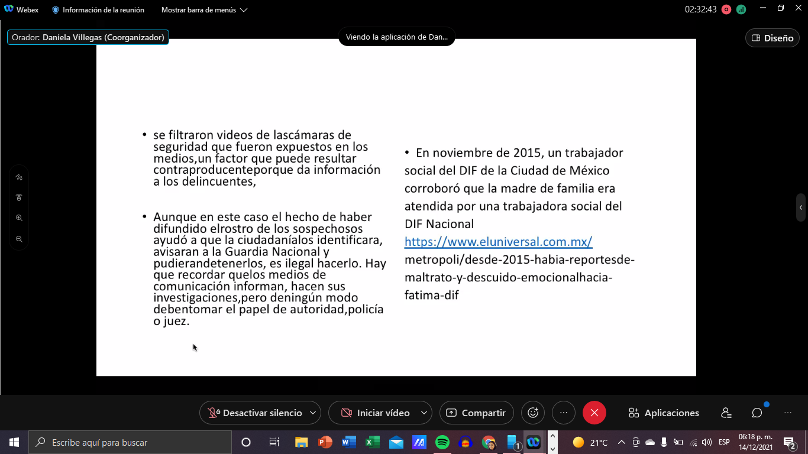Viewport: 808px width, 454px height.
Task: Open the reactions smiley icon
Action: point(533,413)
